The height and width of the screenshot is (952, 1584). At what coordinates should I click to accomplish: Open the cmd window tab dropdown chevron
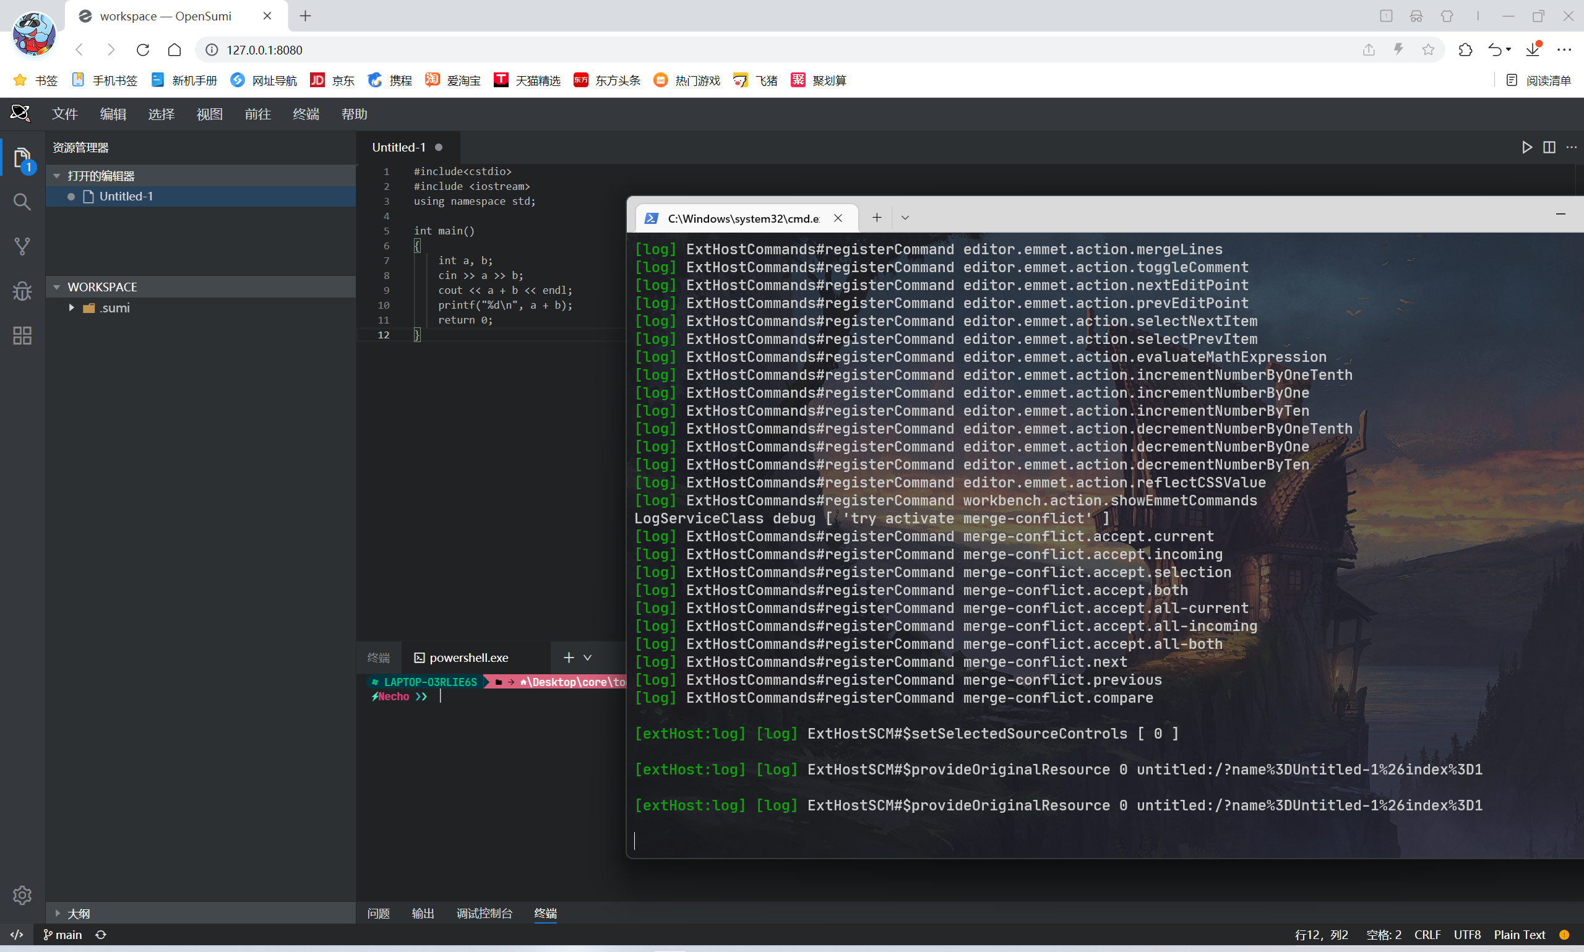[905, 218]
